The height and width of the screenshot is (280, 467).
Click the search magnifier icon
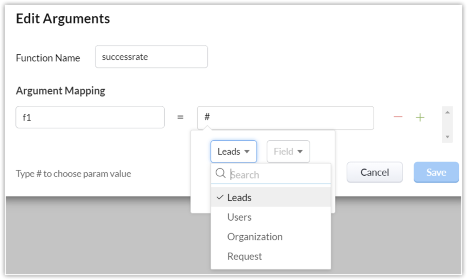click(x=220, y=174)
